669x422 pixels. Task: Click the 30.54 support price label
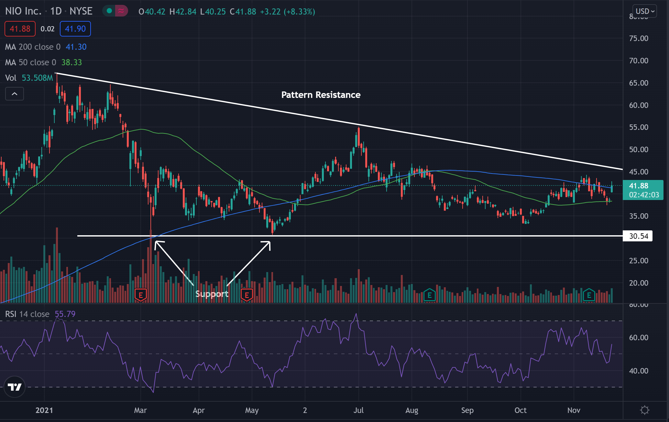[x=638, y=236]
